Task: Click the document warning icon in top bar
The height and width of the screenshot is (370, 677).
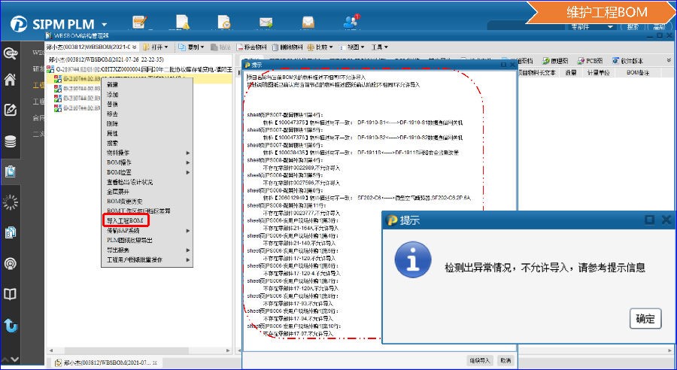Action: (x=183, y=22)
